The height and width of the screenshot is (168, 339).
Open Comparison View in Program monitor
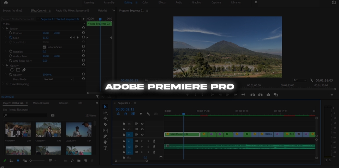276,94
